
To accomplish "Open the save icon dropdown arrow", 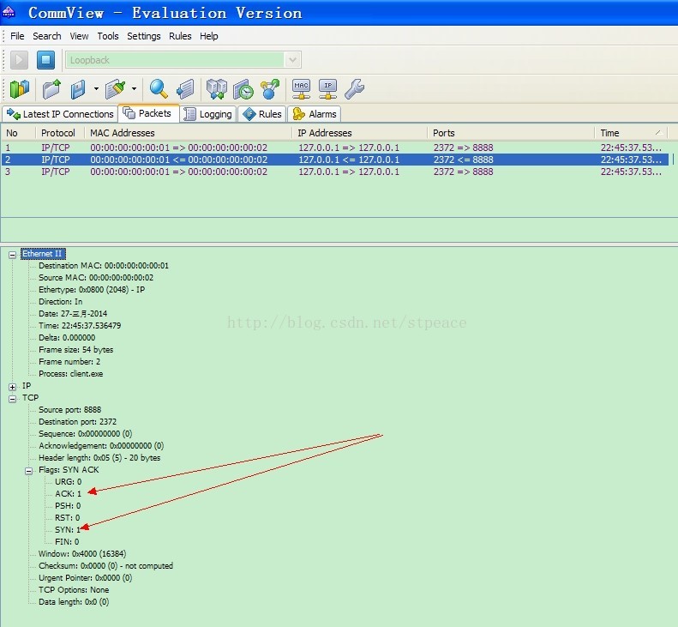I will (x=96, y=89).
